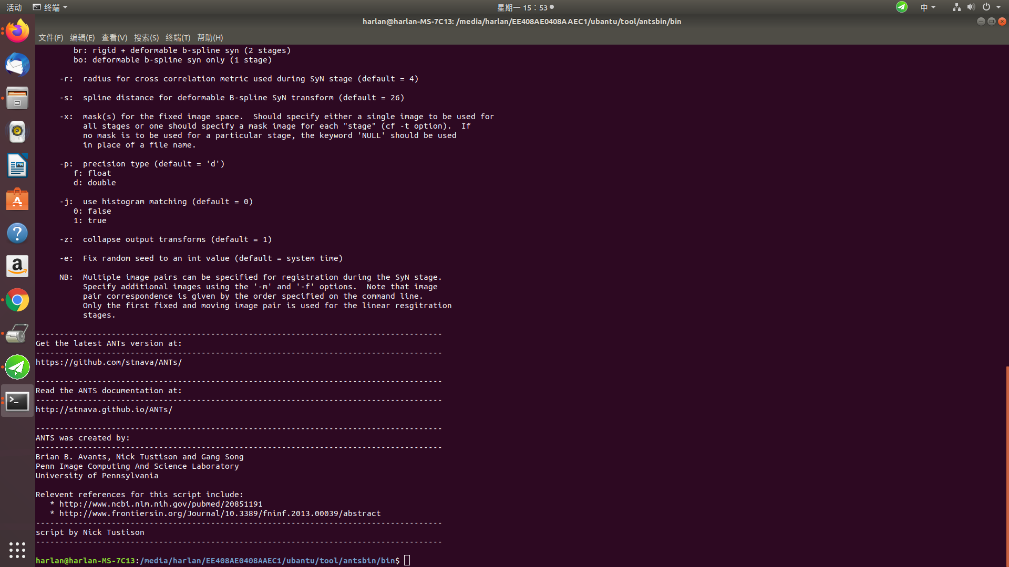Mute the system volume from the top bar
The image size is (1009, 567).
click(970, 7)
